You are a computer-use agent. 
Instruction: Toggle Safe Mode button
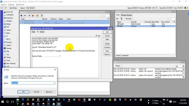coord(13,8)
